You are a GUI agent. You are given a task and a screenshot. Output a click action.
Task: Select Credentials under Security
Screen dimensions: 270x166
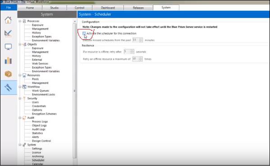(x=39, y=106)
